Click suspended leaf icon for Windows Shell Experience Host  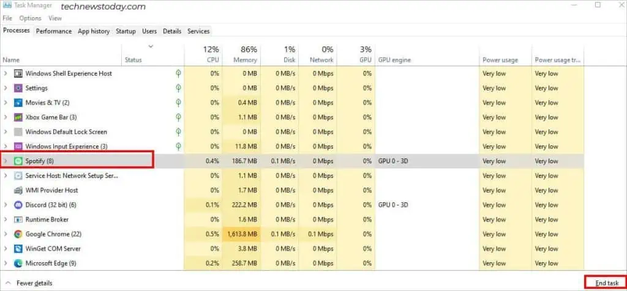coord(179,73)
